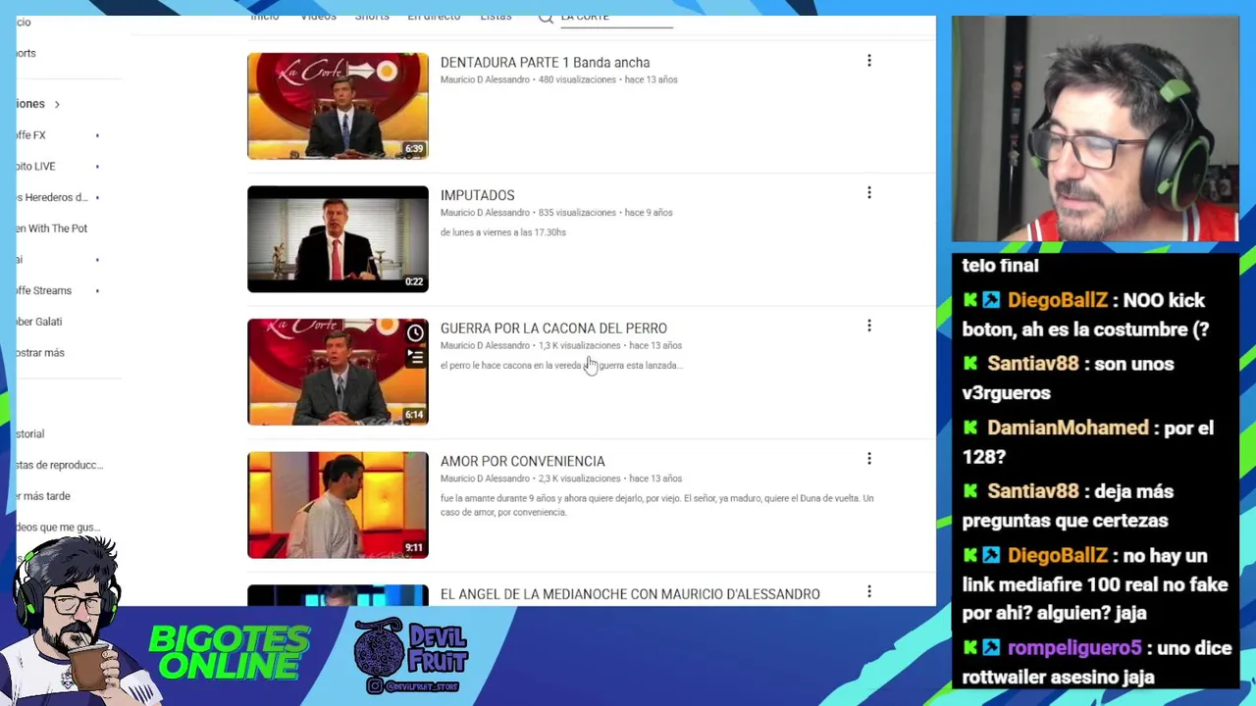
Task: Switch to the En directo channel tab
Action: tap(434, 18)
